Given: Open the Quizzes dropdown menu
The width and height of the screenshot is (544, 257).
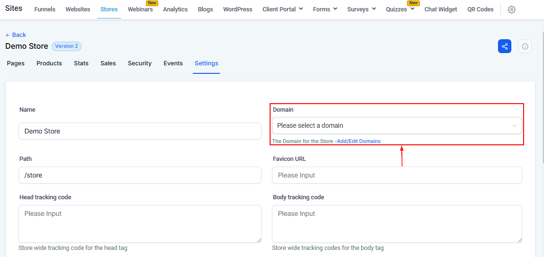Looking at the screenshot, I should pos(400,9).
